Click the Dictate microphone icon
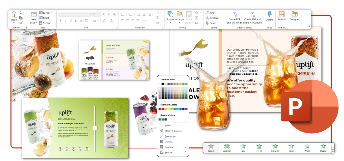Screen dimensions: 344x161 coord(269,14)
